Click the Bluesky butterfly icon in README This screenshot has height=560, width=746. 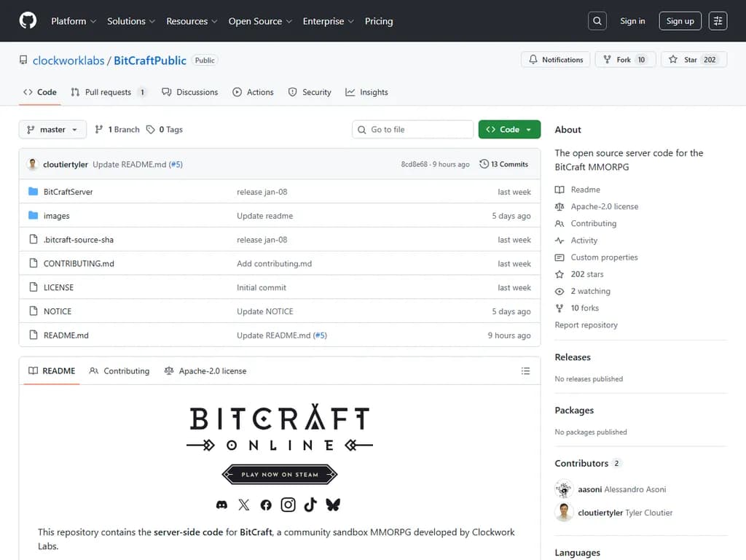pyautogui.click(x=332, y=505)
